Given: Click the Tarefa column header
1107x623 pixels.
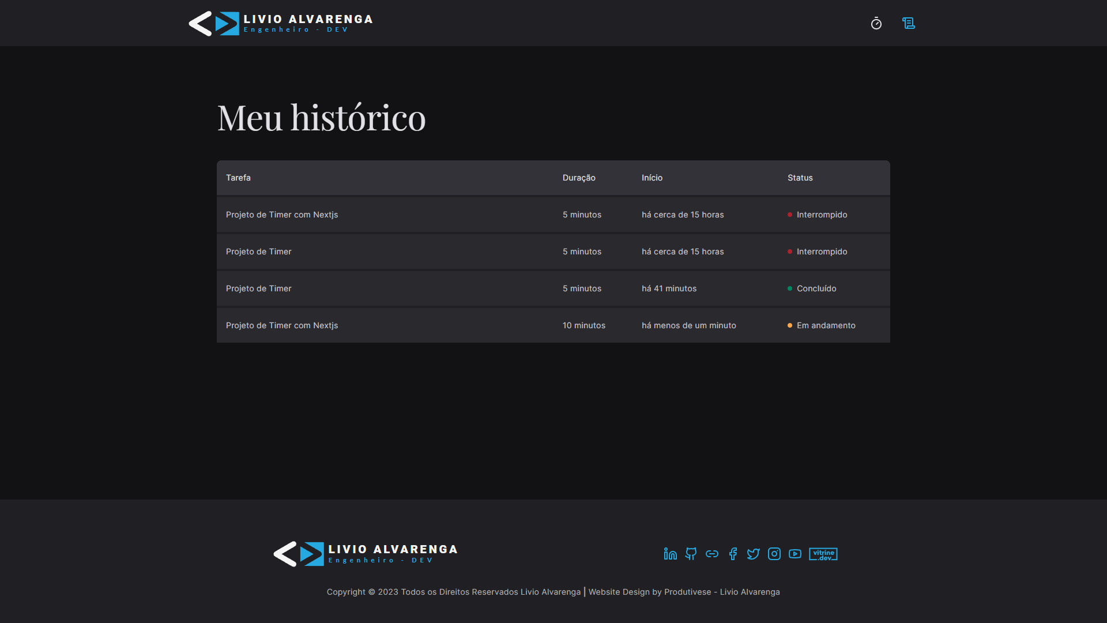Looking at the screenshot, I should [x=238, y=178].
